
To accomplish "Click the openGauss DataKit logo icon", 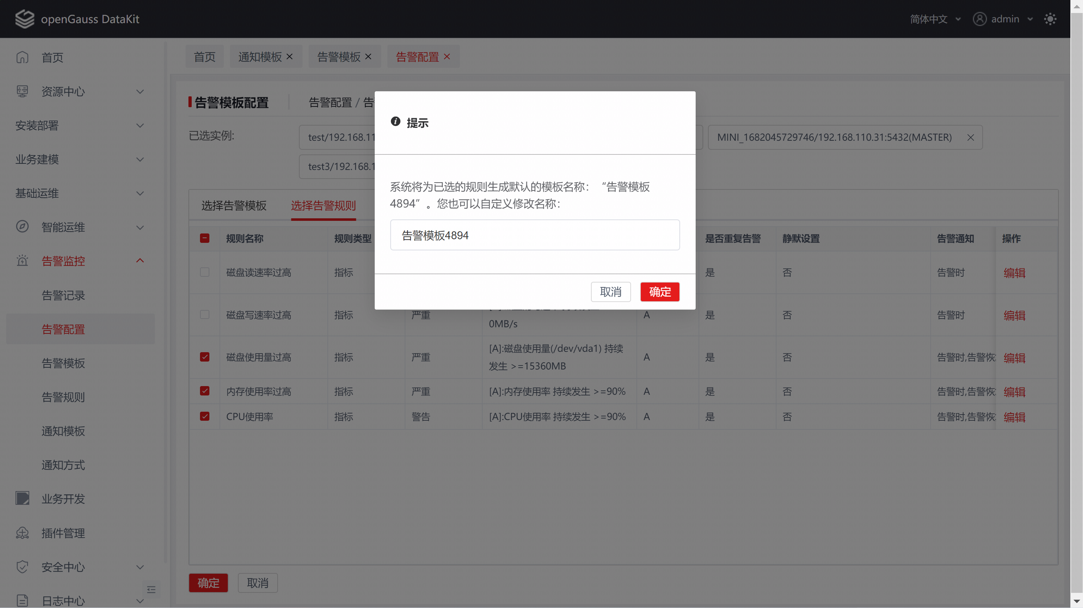I will tap(25, 19).
